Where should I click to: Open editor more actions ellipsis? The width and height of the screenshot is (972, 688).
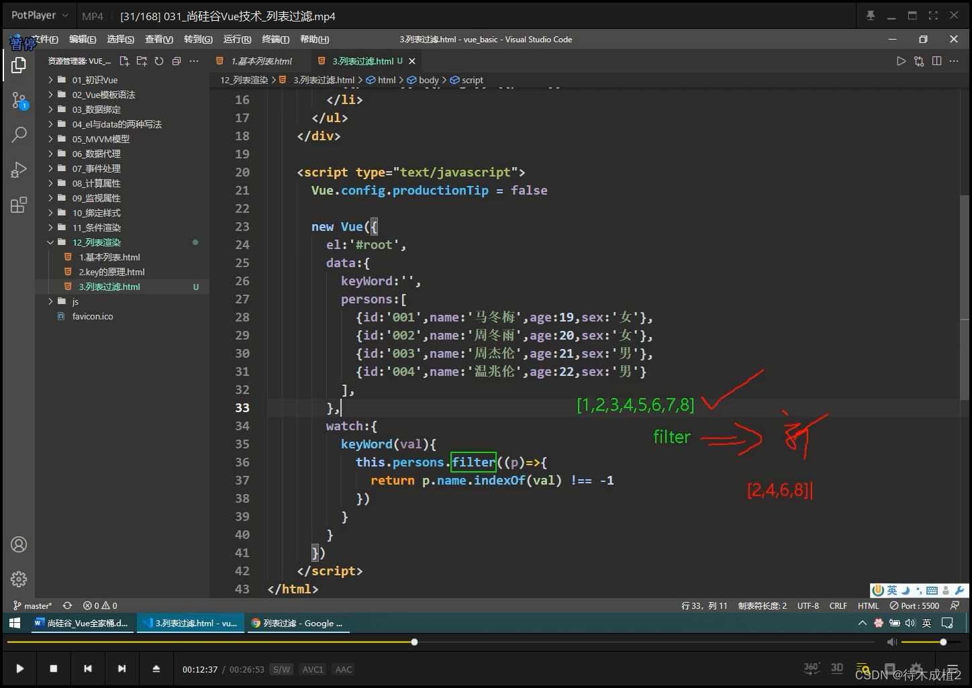tap(955, 61)
